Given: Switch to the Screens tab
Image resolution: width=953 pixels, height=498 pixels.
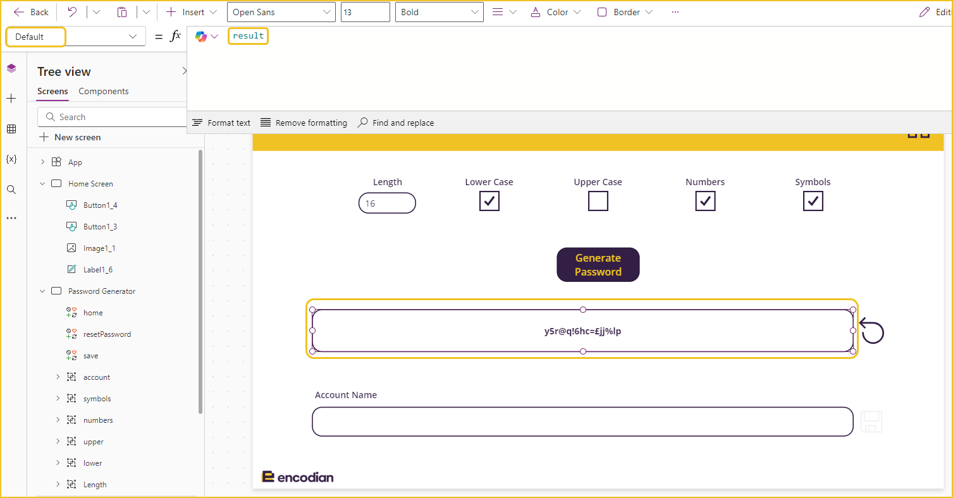Looking at the screenshot, I should coord(52,92).
